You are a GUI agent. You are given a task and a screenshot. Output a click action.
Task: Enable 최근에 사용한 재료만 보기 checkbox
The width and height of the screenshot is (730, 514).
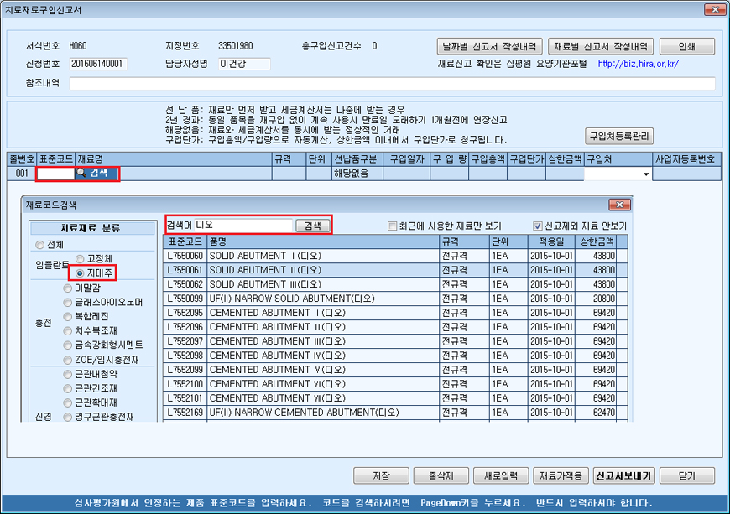pos(393,226)
